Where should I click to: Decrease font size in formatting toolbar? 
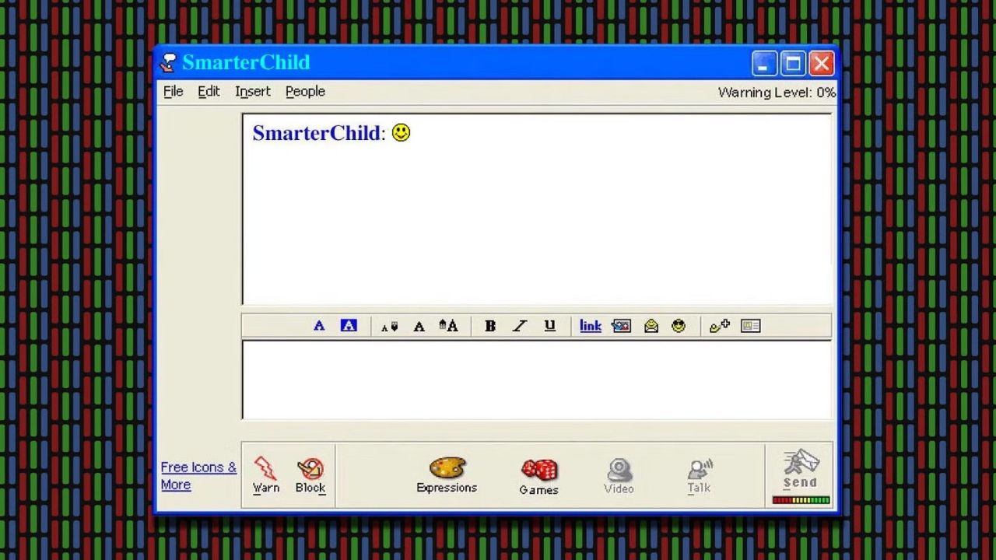click(x=389, y=327)
